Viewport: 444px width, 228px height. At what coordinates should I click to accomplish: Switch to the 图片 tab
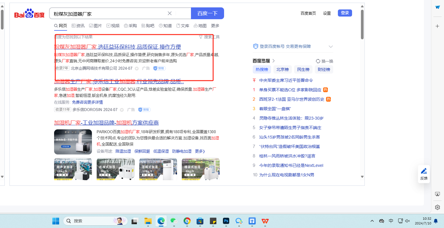click(x=95, y=26)
